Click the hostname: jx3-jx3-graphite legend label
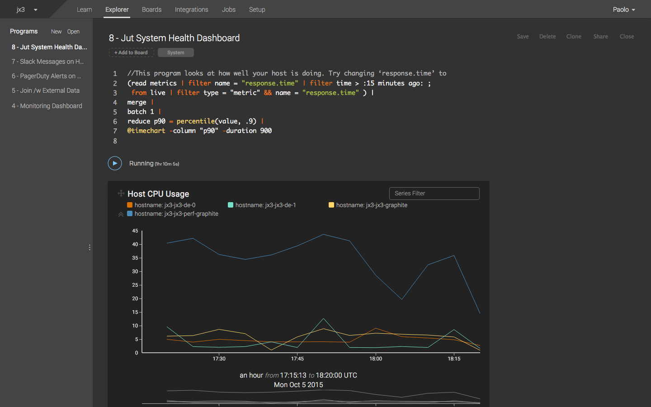 pyautogui.click(x=372, y=205)
